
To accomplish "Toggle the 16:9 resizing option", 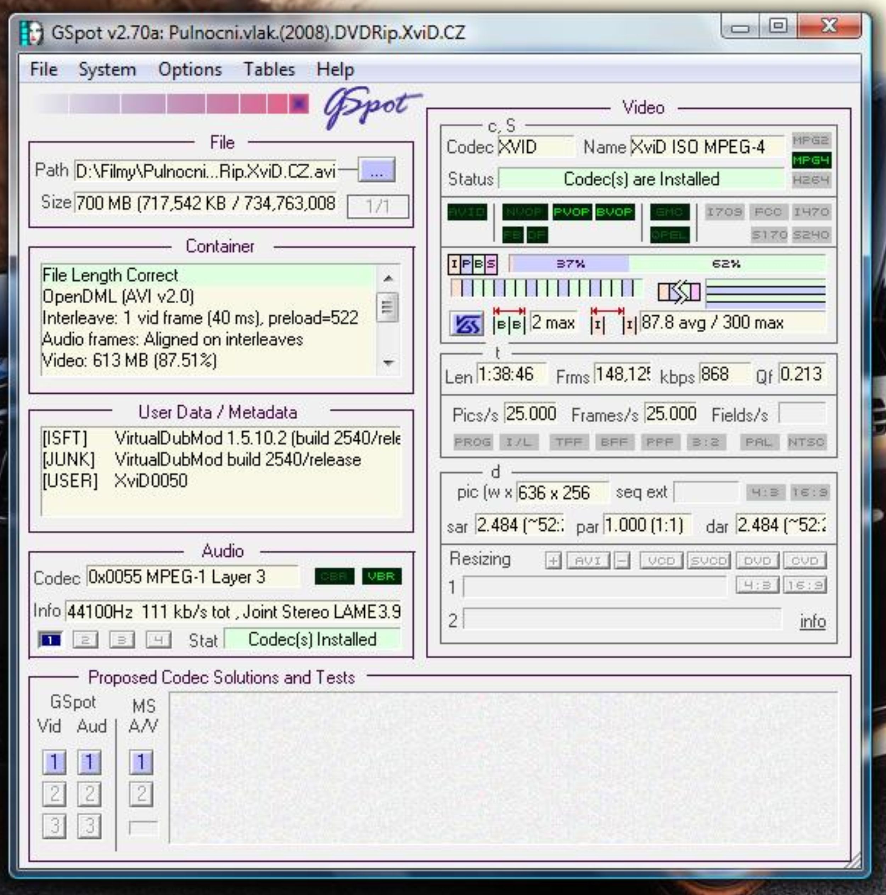I will click(x=804, y=586).
